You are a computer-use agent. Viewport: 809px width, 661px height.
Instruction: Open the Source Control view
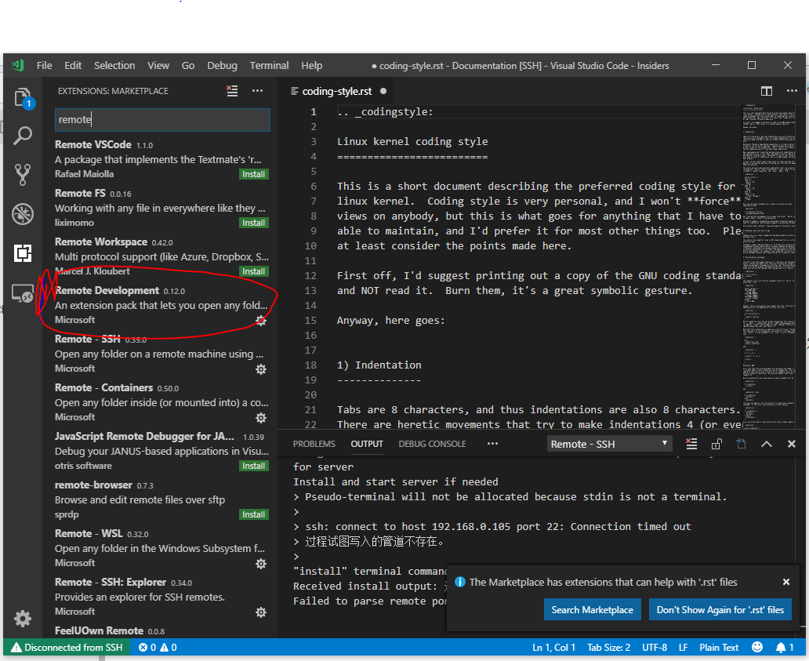[22, 174]
